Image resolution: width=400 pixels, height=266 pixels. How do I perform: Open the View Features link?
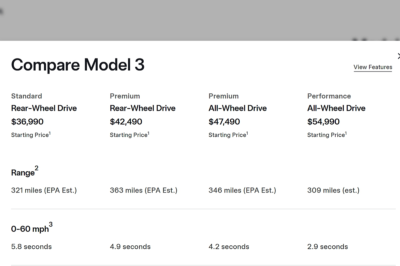pos(373,67)
